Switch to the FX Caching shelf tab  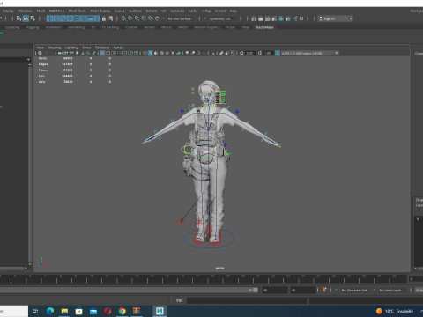pyautogui.click(x=110, y=27)
